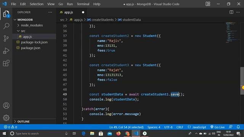Open the Help menu

[97, 4]
